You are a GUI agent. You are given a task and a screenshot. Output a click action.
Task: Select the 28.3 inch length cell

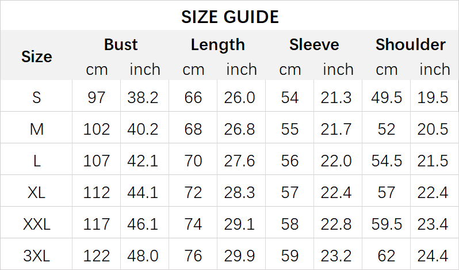pos(240,192)
